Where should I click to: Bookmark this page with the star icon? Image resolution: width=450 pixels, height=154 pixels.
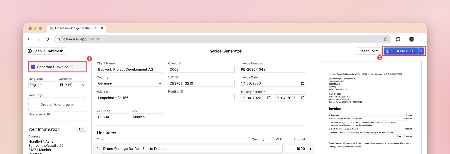385,39
